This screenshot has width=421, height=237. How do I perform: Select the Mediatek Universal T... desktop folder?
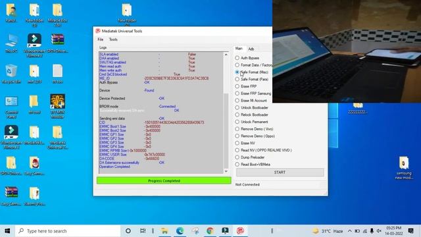coord(57,138)
